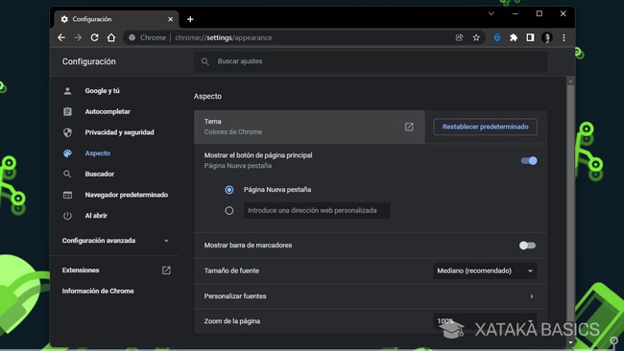Open Chrome's three-dot menu
The width and height of the screenshot is (624, 351).
click(x=564, y=37)
